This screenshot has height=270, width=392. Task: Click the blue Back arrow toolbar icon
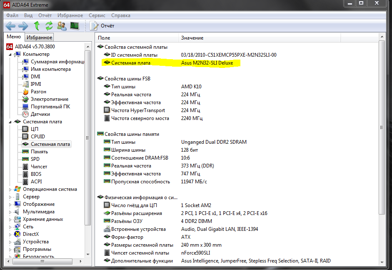[10, 26]
